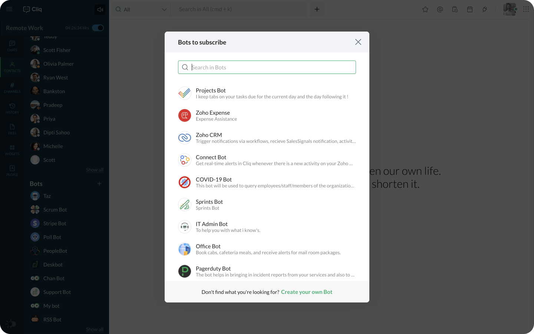Click the speaker announcement icon

click(x=100, y=10)
